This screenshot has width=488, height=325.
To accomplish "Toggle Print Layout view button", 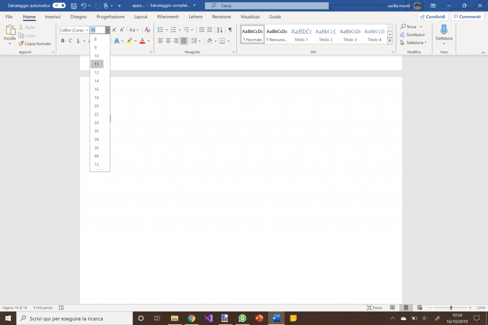I will tap(406, 307).
